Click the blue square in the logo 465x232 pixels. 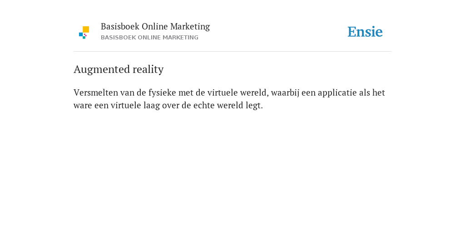pos(81,34)
